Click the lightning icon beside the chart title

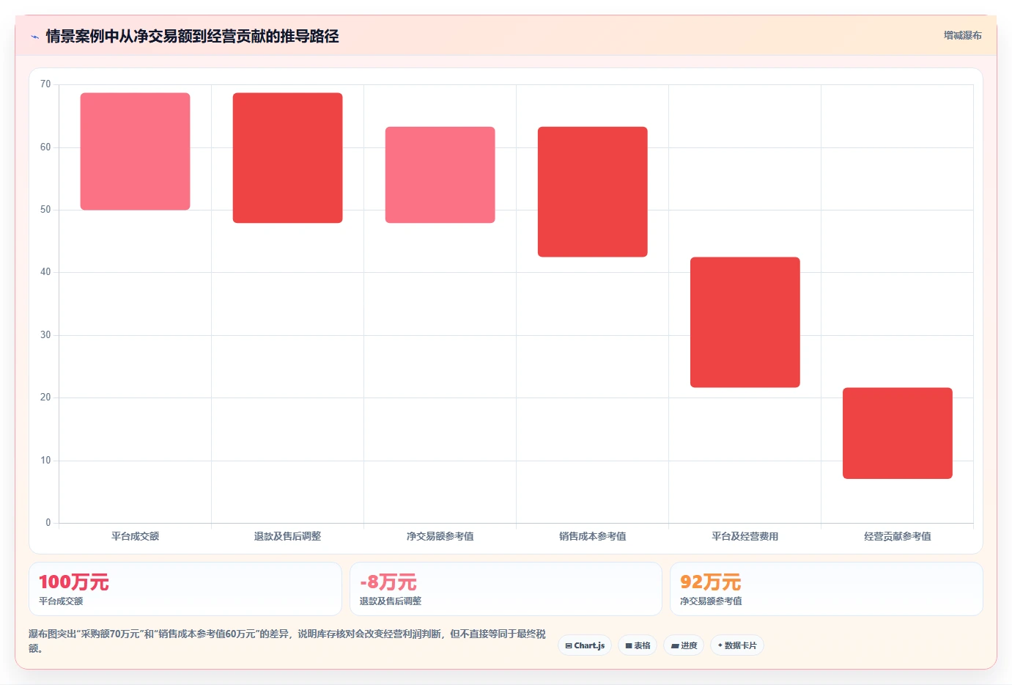[x=34, y=37]
